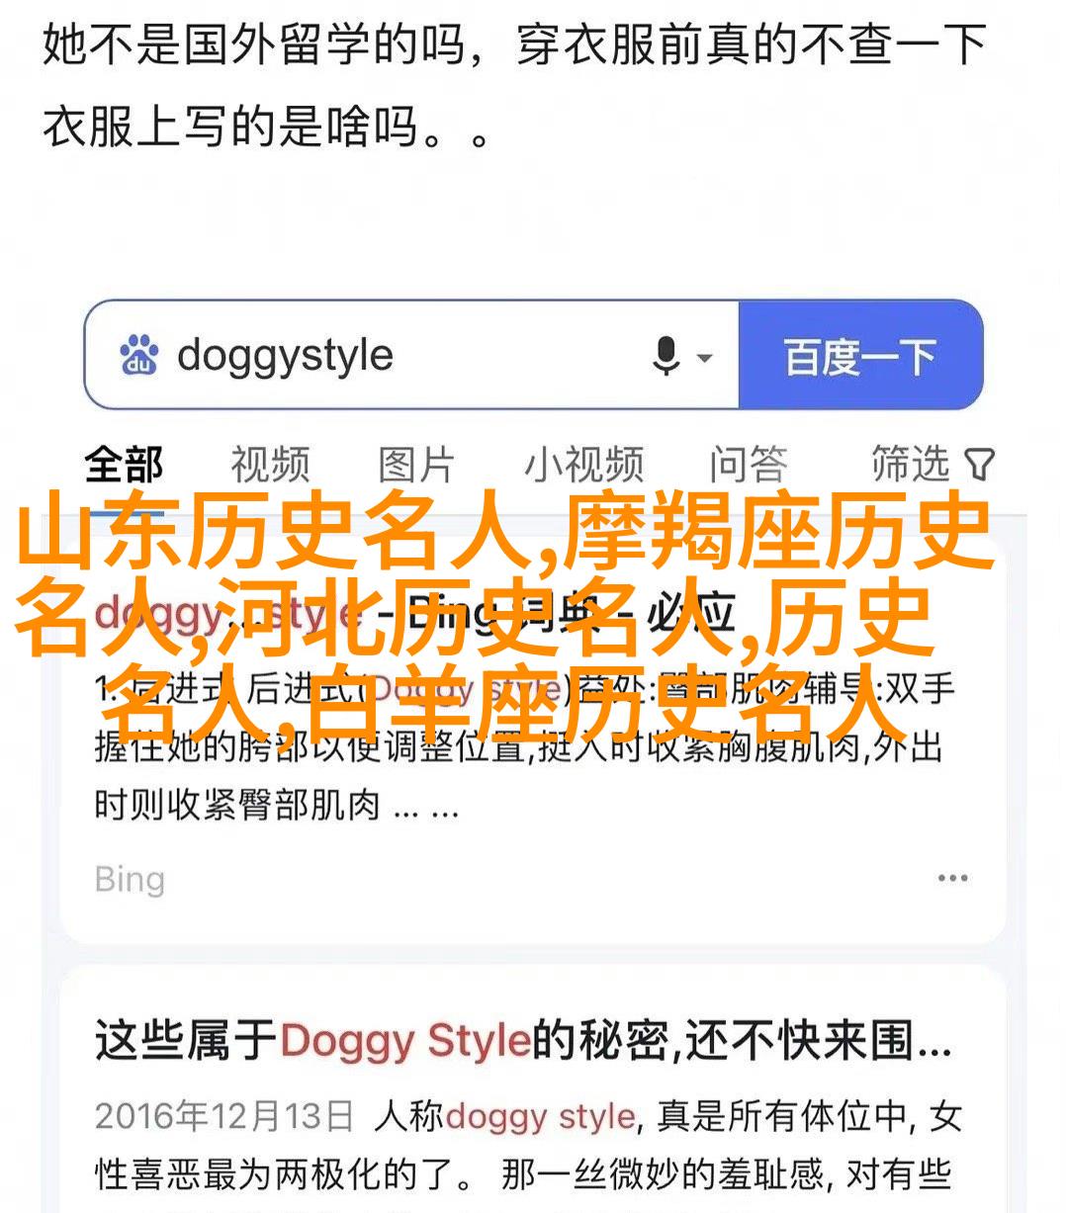Open the 图片 tab
The image size is (1066, 1213).
(416, 465)
